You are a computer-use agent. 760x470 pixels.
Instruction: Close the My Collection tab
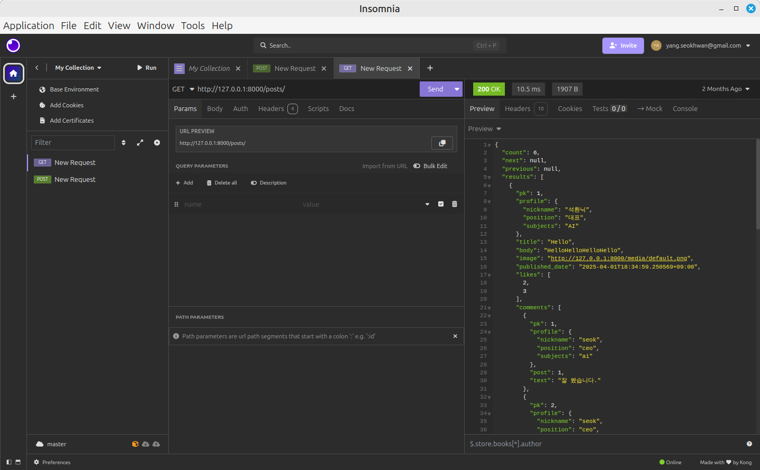(238, 69)
